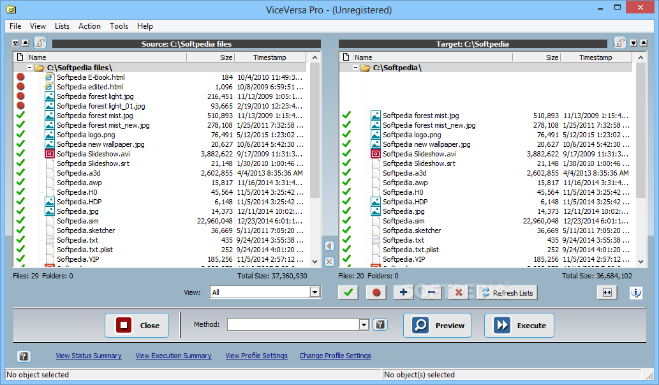Viewport: 659px width, 385px height.
Task: Toggle the red dot unmatched-files filter
Action: (376, 292)
